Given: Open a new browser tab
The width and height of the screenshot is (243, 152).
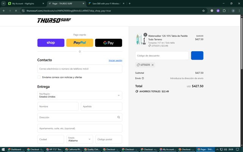Looking at the screenshot, I should coord(129,3).
